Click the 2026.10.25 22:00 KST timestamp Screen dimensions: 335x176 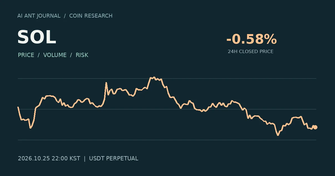[49, 158]
